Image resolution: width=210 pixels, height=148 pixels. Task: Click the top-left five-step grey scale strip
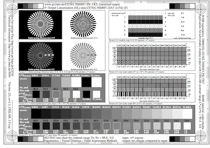tap(31, 6)
